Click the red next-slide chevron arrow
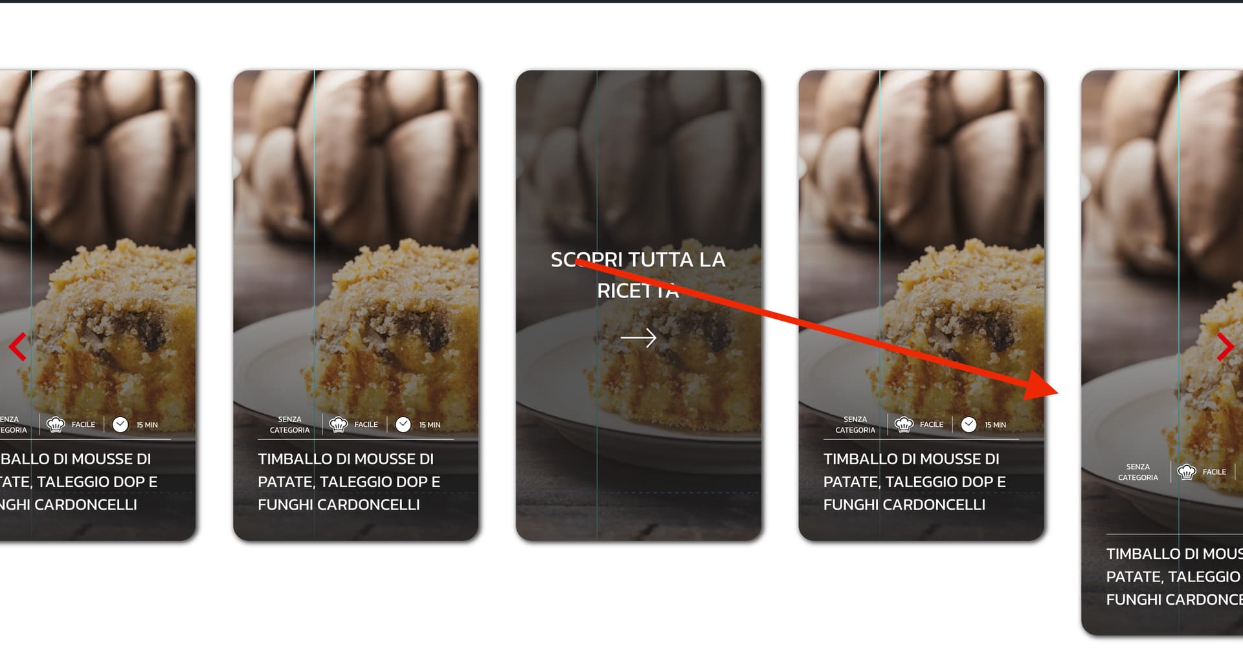Screen dimensions: 1243x650 pyautogui.click(x=1225, y=347)
